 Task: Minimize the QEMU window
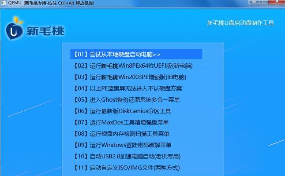[x=254, y=2]
